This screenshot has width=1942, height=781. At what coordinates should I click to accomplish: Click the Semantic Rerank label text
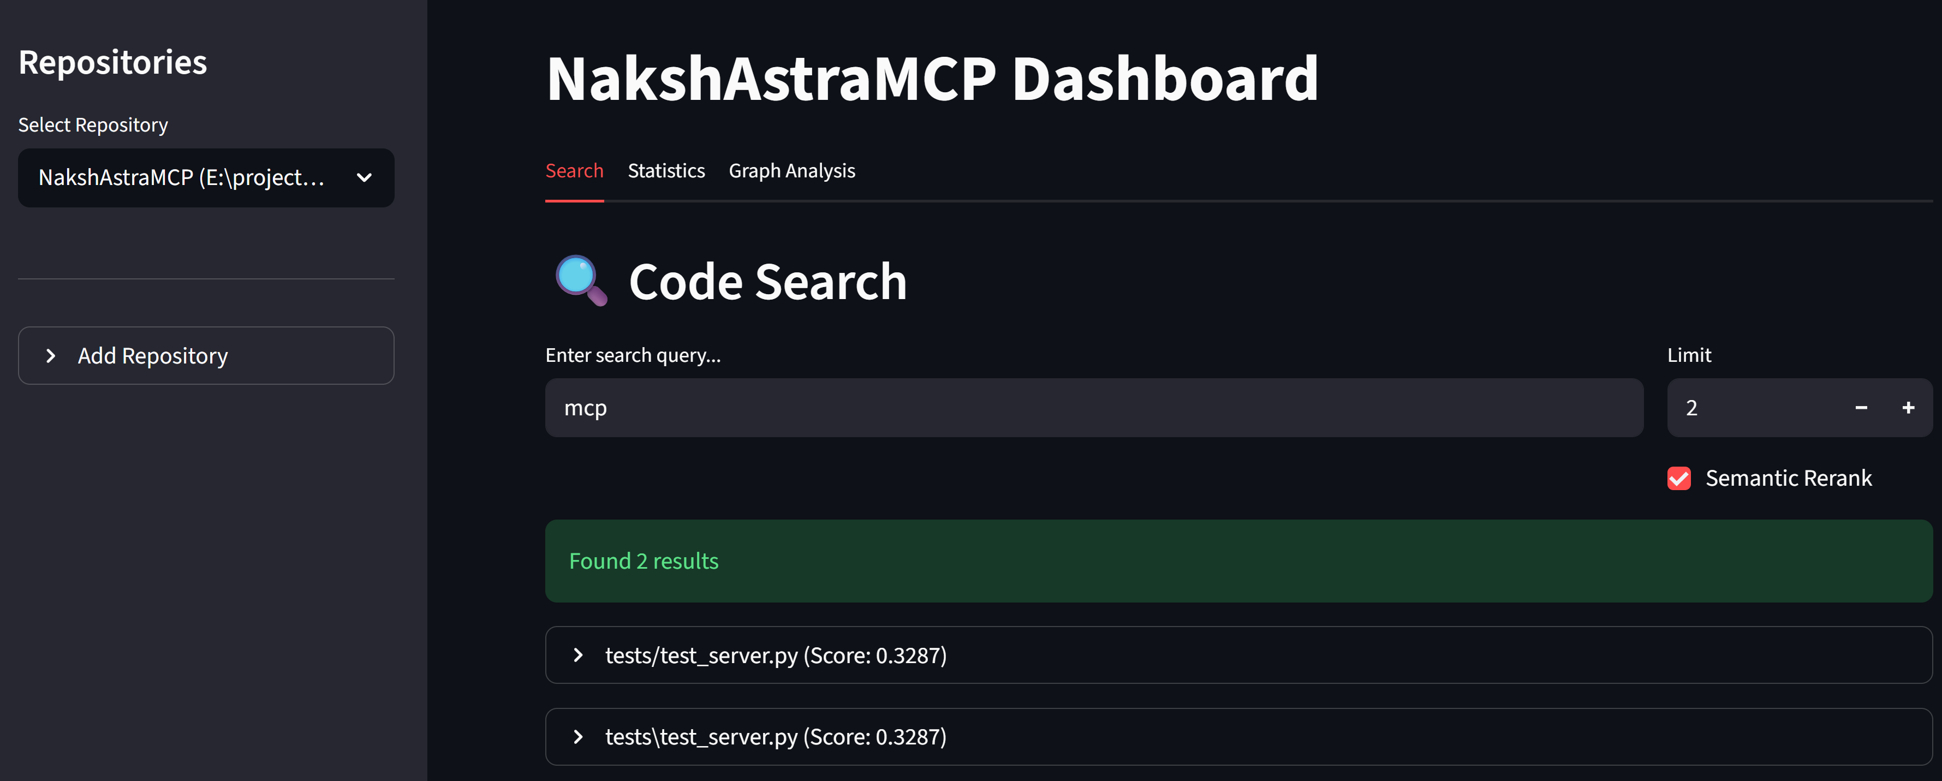coord(1788,479)
